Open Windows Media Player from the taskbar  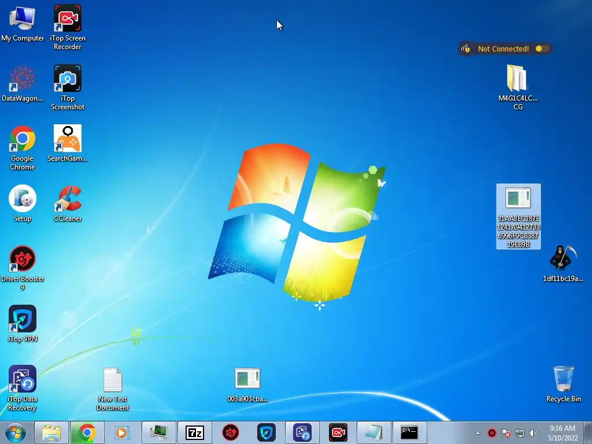click(x=121, y=432)
